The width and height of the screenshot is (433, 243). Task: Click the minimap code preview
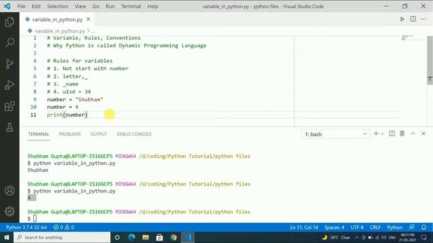click(x=407, y=38)
